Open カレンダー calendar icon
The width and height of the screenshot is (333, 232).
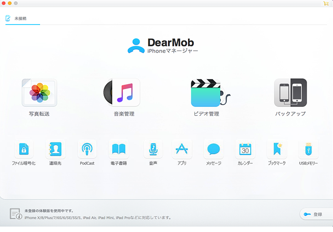coord(245,149)
